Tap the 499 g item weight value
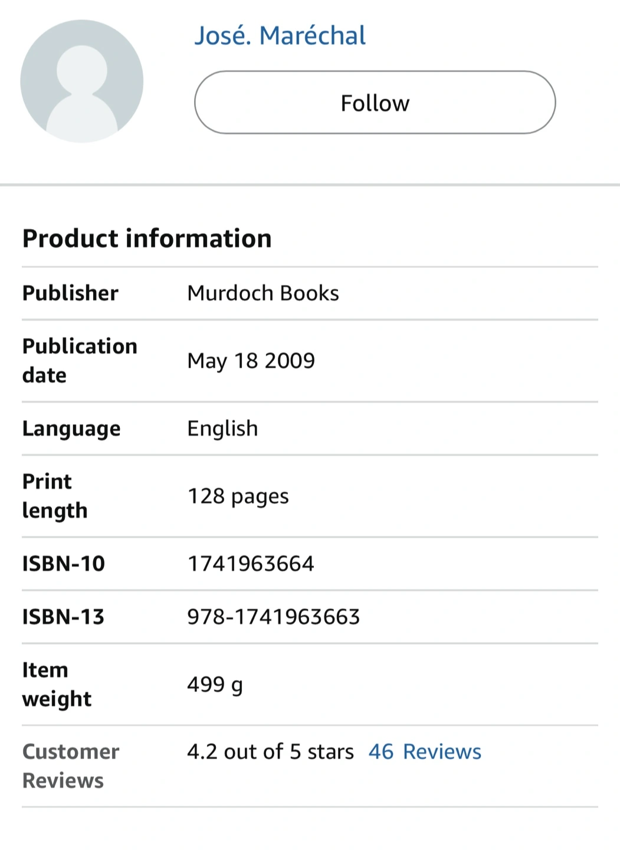 tap(215, 685)
